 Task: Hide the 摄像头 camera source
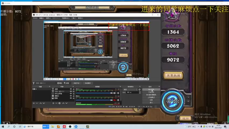(71, 96)
